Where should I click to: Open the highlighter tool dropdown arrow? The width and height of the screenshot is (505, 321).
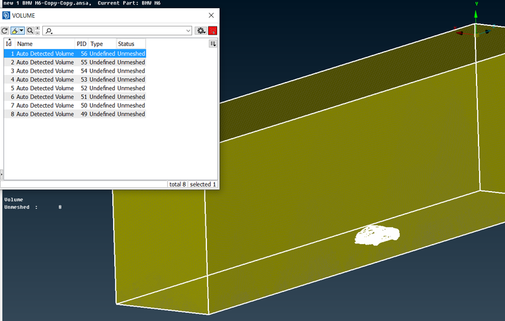pyautogui.click(x=21, y=31)
